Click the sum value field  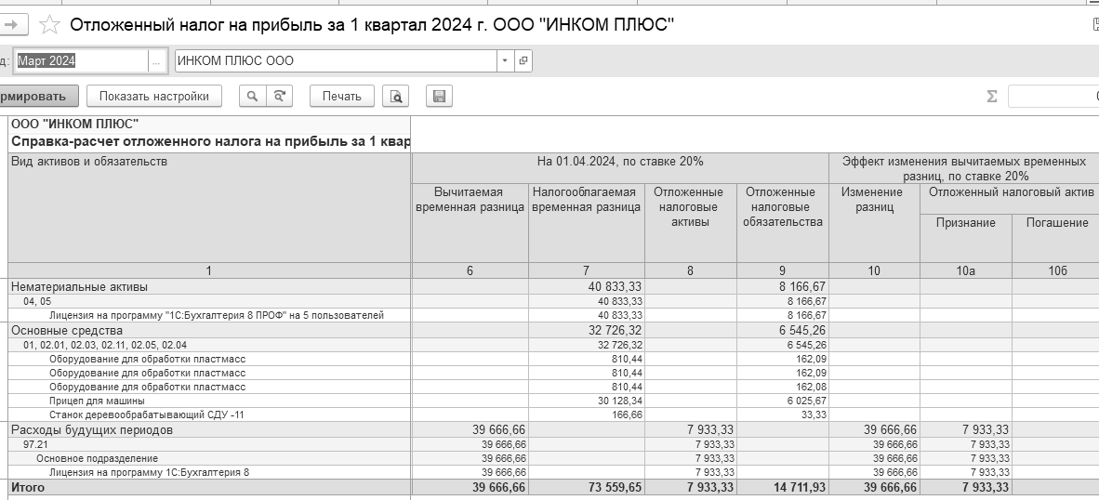[x=1053, y=96]
